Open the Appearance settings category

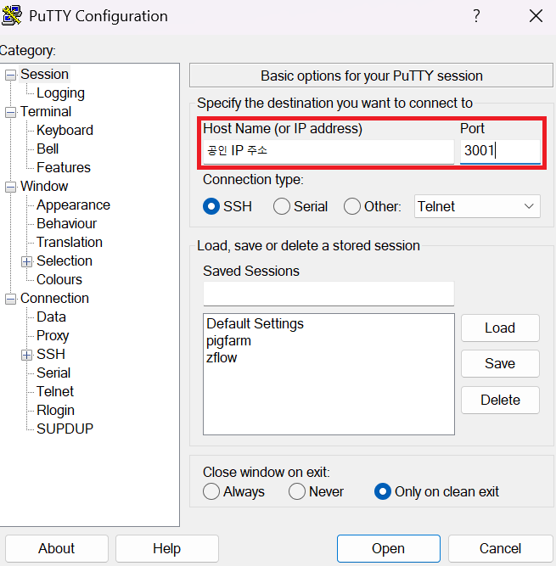coord(73,205)
